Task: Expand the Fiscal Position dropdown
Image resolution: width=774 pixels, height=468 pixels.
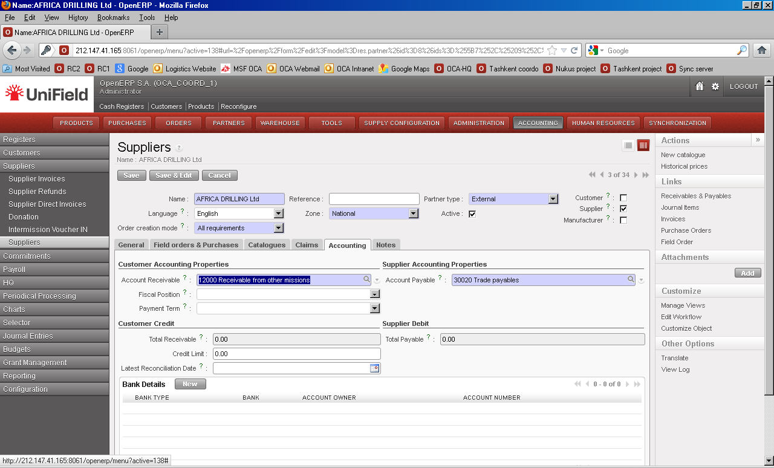Action: tap(375, 294)
